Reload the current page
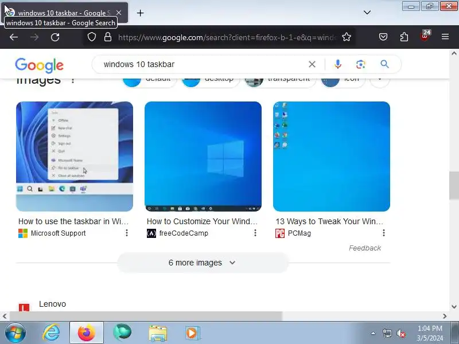 (x=55, y=37)
